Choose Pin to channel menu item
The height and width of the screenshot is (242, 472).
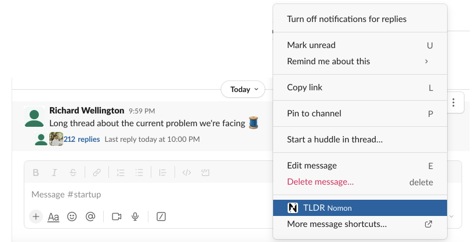pyautogui.click(x=360, y=113)
